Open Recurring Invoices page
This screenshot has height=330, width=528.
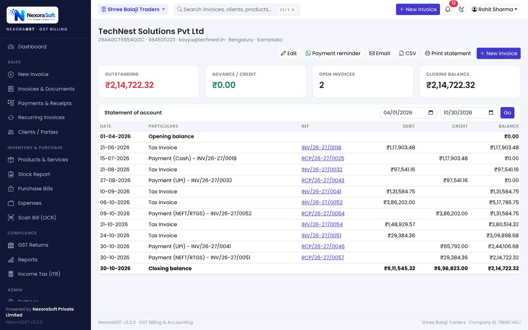click(41, 117)
